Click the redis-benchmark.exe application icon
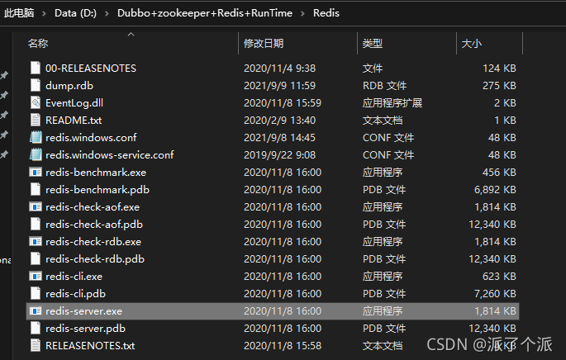566x360 pixels. tap(36, 173)
